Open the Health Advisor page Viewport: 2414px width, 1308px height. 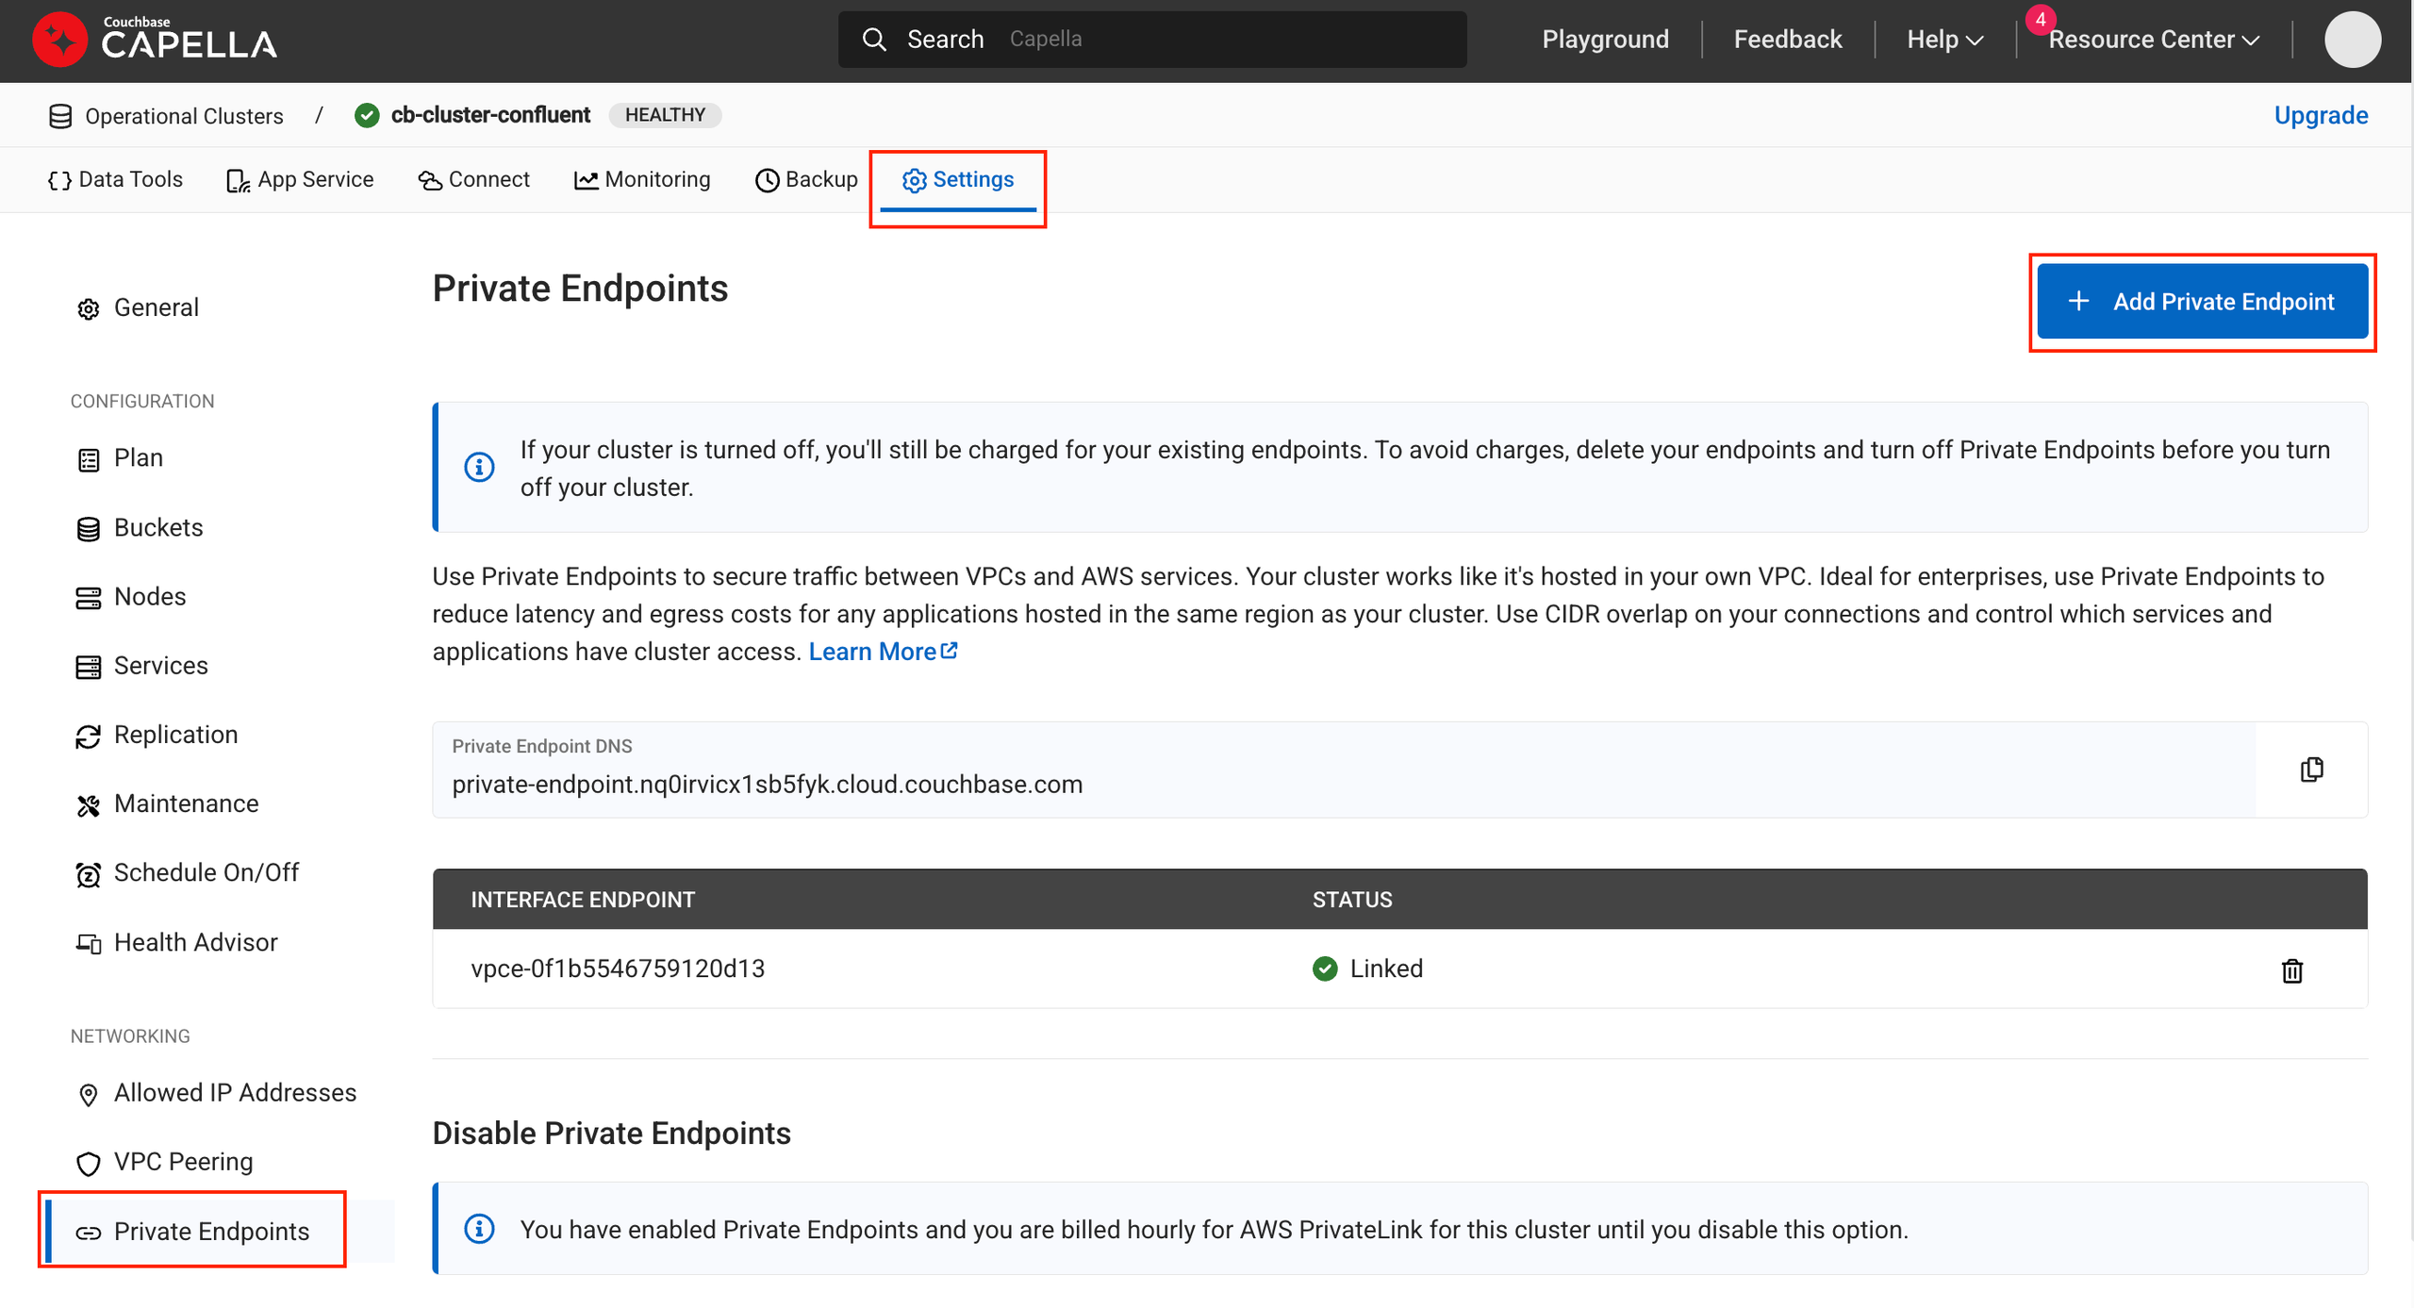[x=194, y=942]
